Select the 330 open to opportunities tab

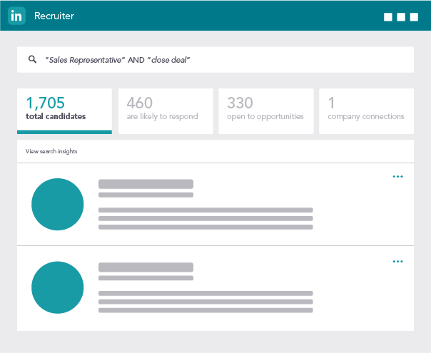coord(266,111)
